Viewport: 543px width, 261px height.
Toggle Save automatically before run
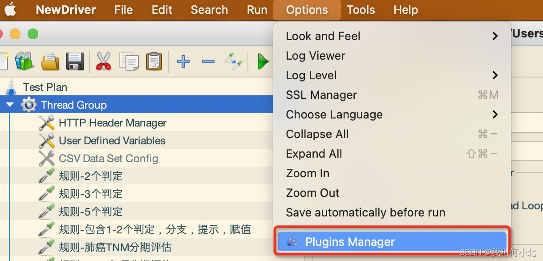(392, 212)
